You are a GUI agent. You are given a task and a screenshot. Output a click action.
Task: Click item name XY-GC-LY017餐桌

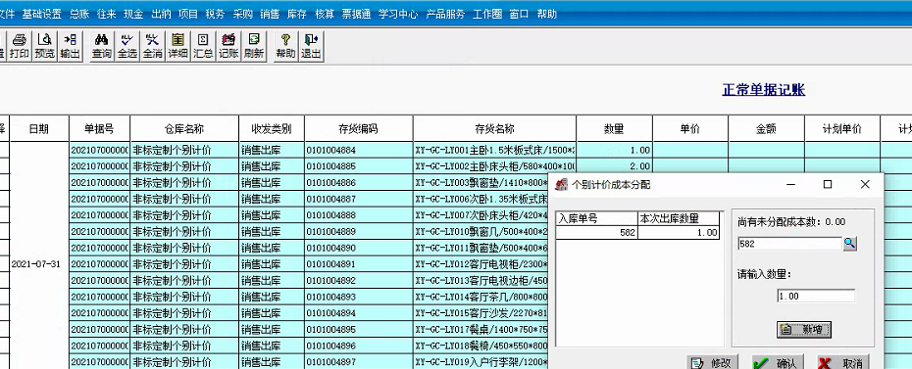click(481, 329)
